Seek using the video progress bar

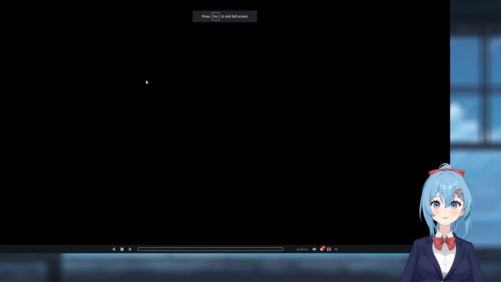(210, 249)
